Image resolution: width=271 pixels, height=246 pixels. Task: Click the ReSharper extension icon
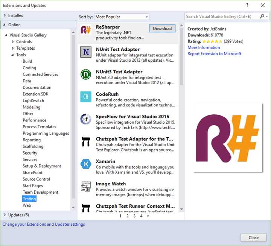coord(86,30)
